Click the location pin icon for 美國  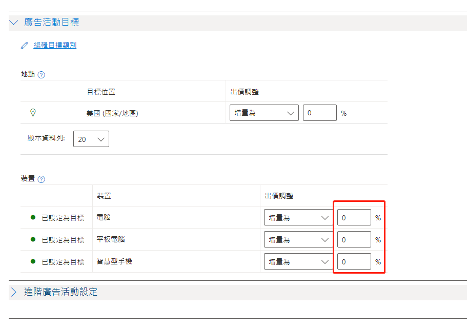pyautogui.click(x=33, y=112)
